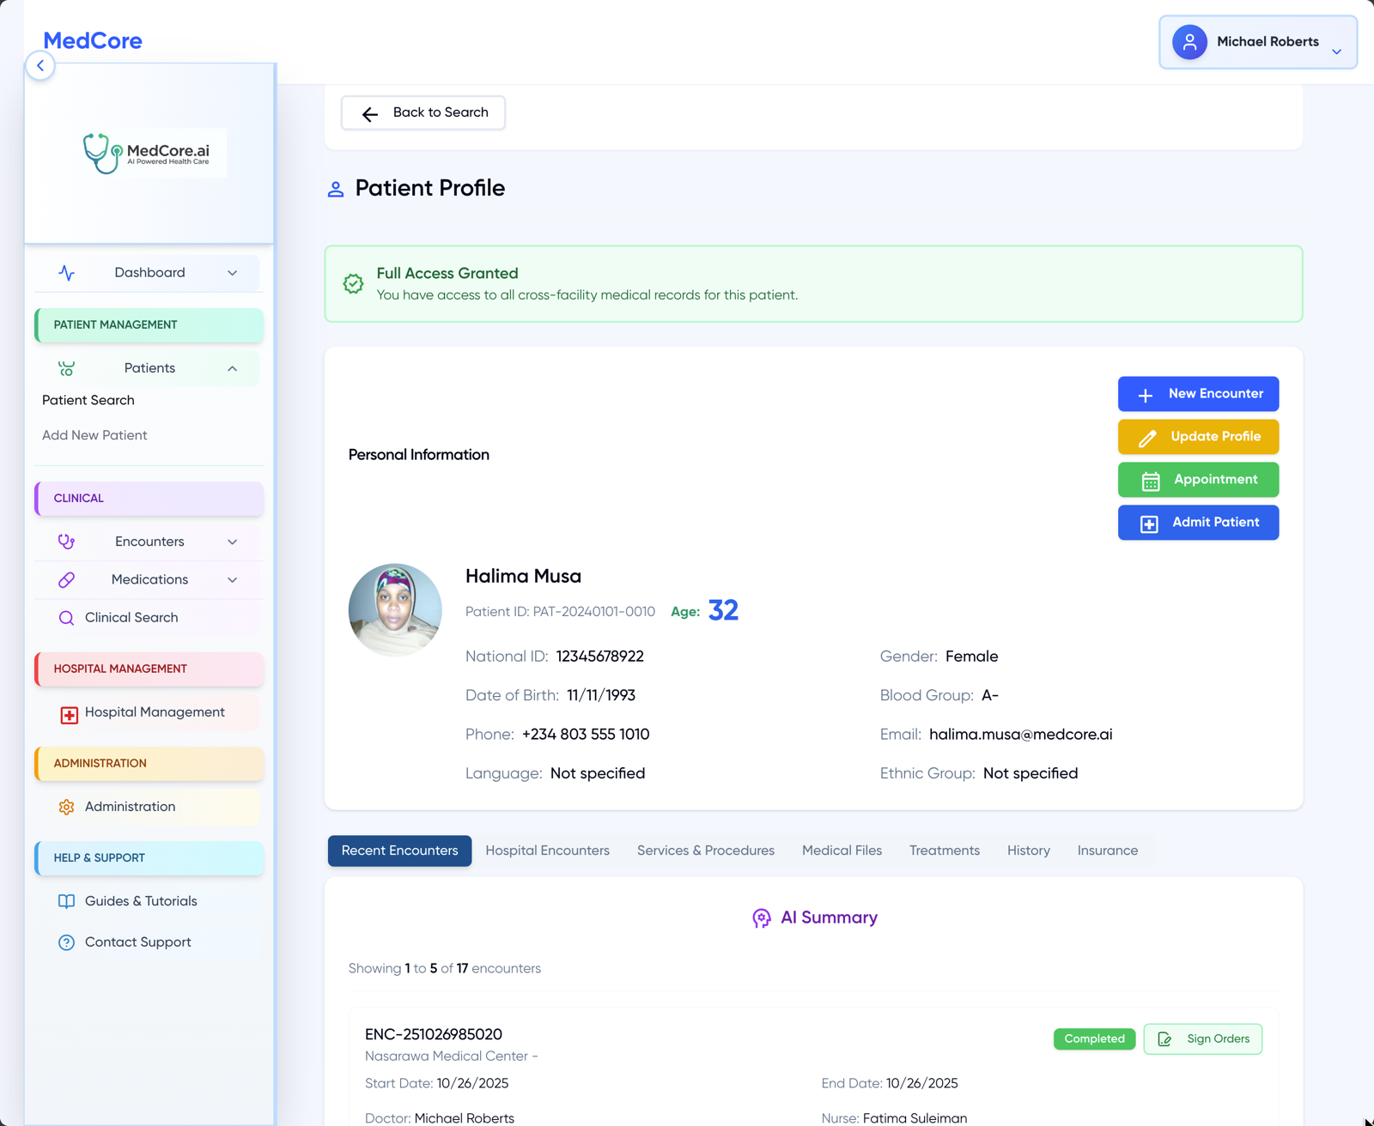Open Clinical Search via the magnifier icon

[66, 617]
